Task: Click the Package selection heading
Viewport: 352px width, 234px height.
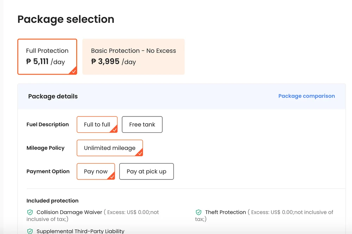Action: [65, 19]
